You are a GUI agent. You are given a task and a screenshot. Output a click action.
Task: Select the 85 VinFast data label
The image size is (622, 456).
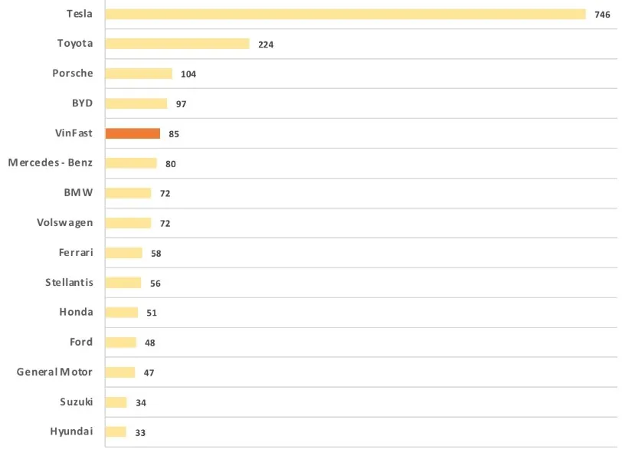click(x=174, y=134)
